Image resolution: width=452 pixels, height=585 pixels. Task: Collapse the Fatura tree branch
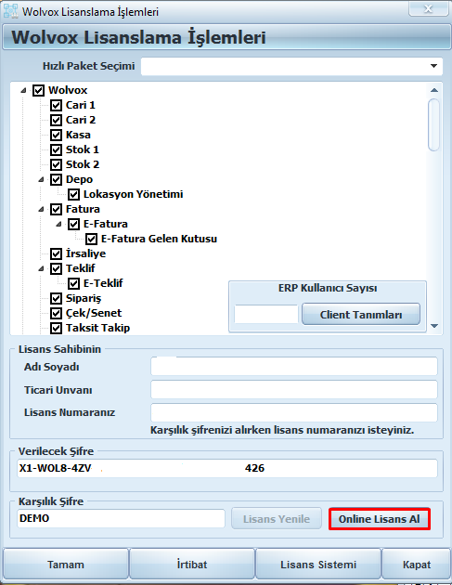pyautogui.click(x=41, y=209)
